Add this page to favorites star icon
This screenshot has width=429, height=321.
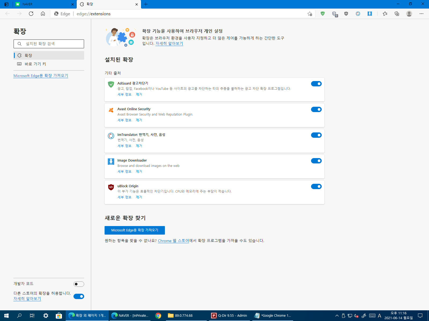pos(310,14)
